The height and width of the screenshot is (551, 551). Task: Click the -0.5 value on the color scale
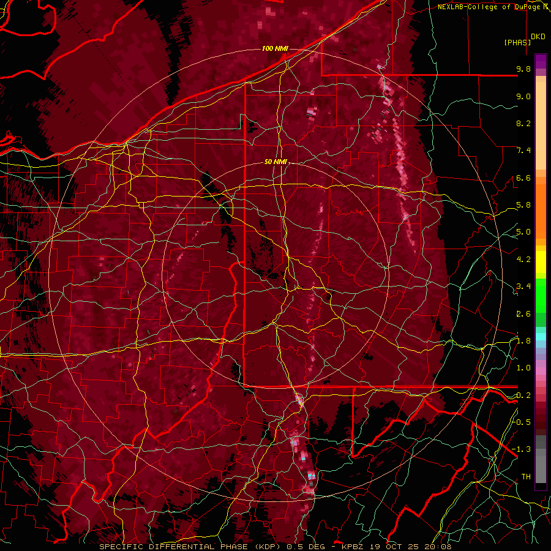click(x=522, y=422)
